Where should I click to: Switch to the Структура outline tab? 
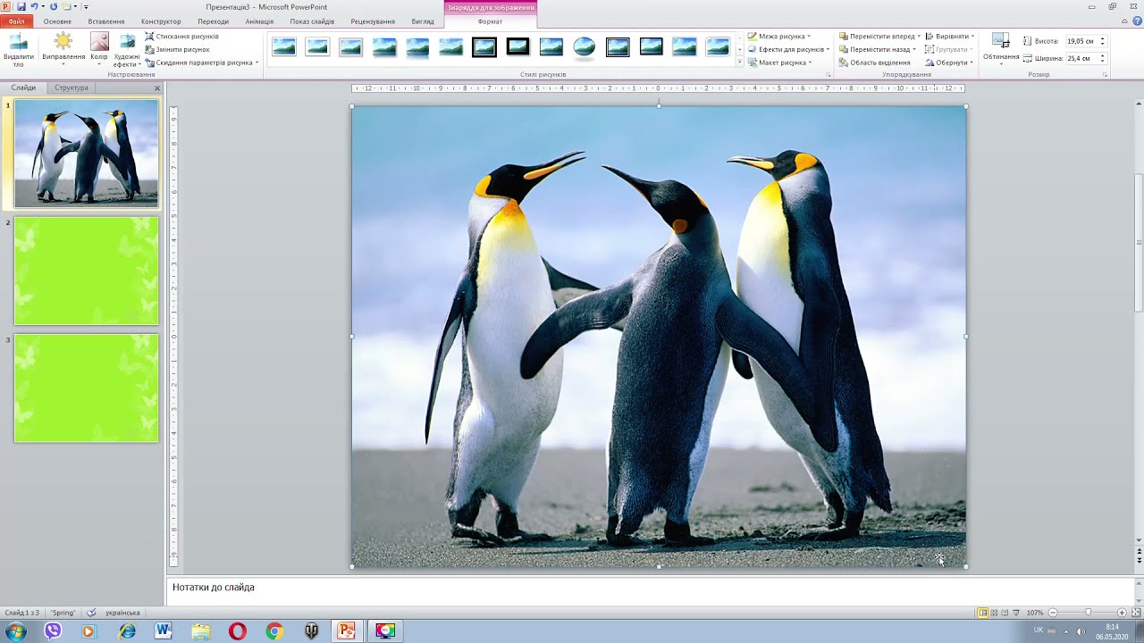click(x=71, y=88)
